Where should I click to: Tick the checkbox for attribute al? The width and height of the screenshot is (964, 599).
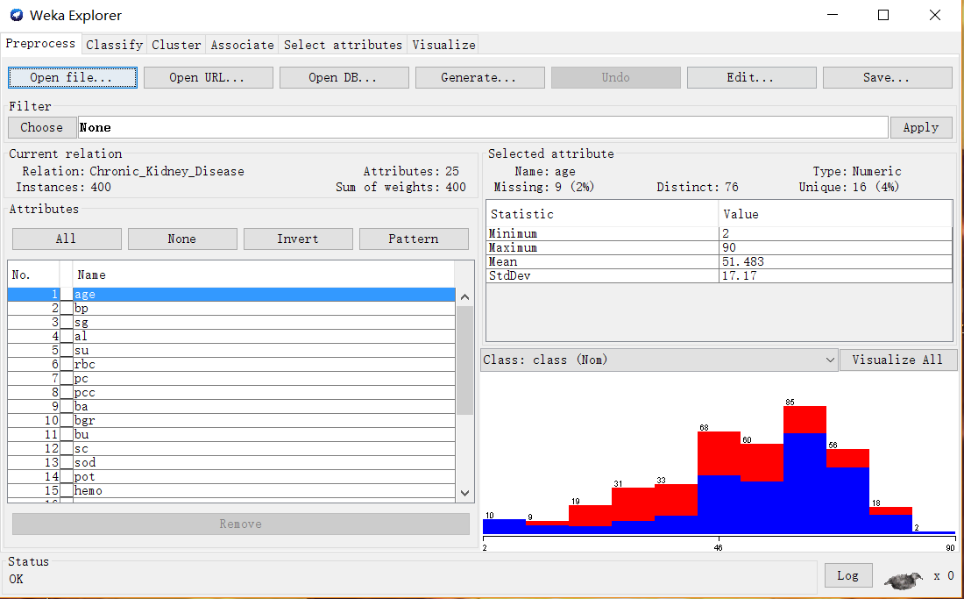67,337
